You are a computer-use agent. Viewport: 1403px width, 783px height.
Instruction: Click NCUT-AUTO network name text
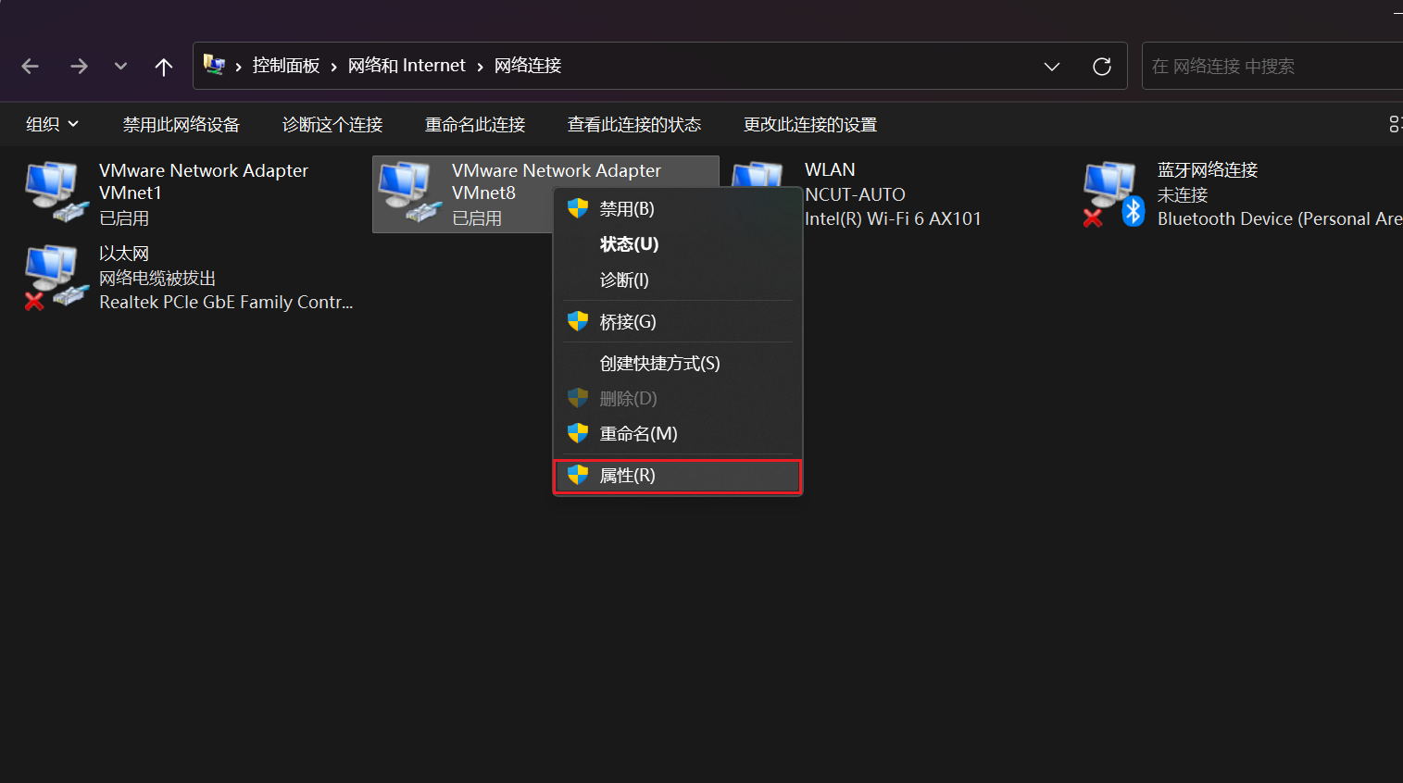coord(855,194)
